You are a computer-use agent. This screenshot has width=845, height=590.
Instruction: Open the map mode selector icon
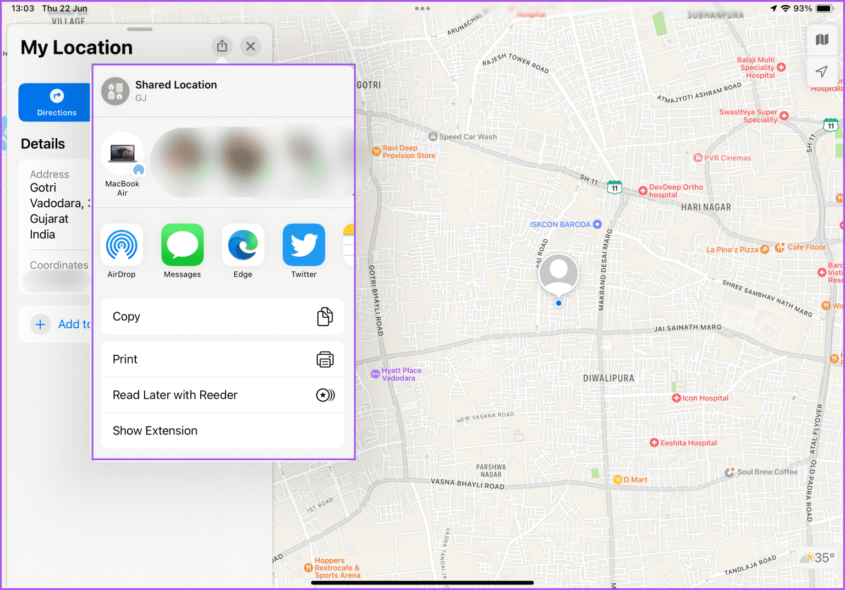pos(822,40)
